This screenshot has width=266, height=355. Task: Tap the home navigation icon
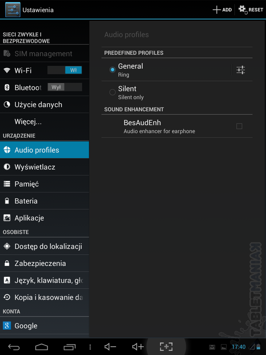[41, 347]
